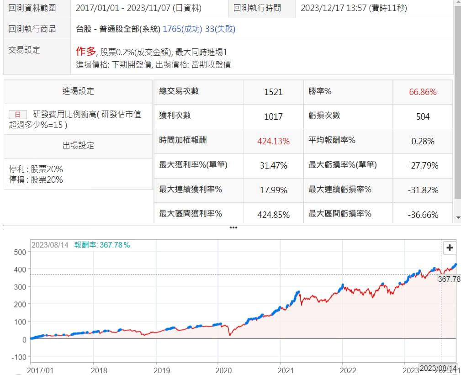The height and width of the screenshot is (375, 461).
Task: Click the 2023/08/14 crosshair date tag
Action: (438, 368)
